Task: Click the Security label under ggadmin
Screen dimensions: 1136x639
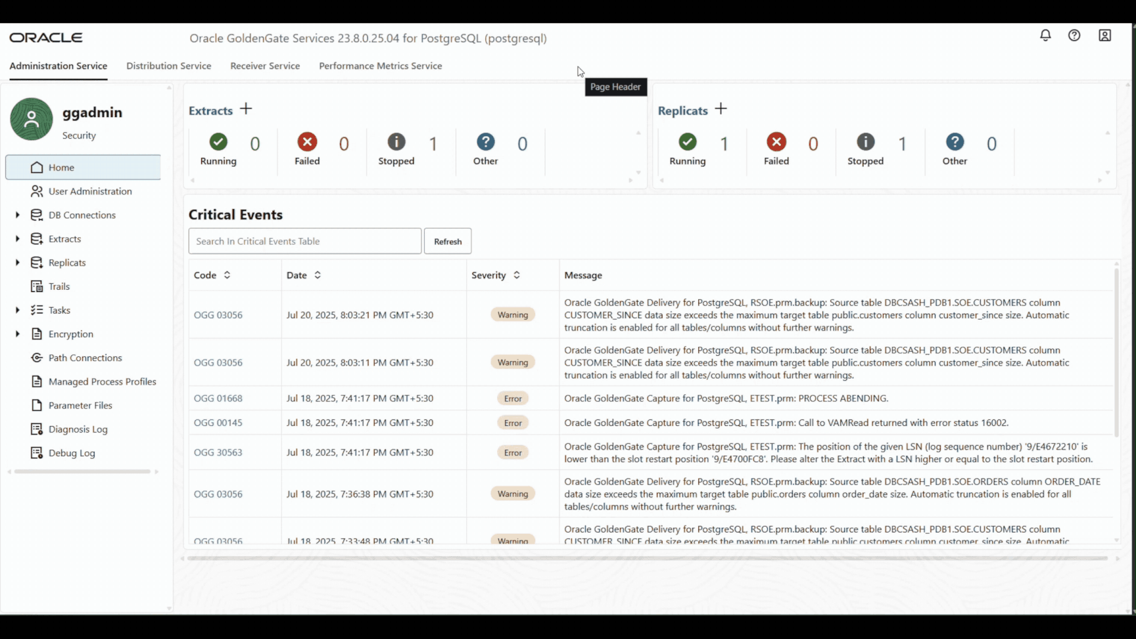Action: coord(79,135)
